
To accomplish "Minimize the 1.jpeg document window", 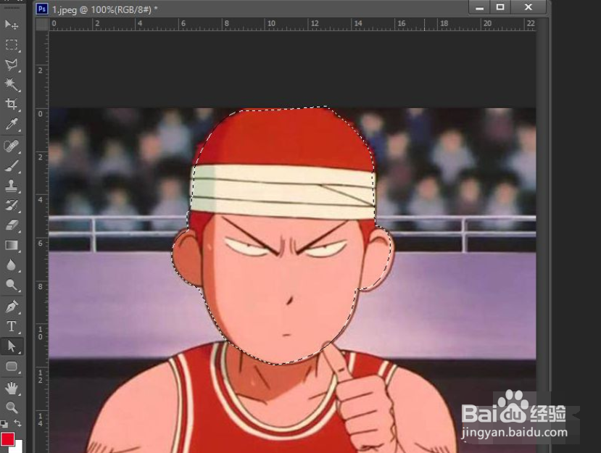I will [x=479, y=7].
